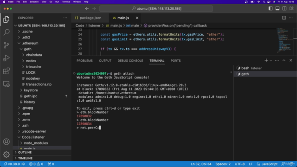297x167 pixels.
Task: Open the Accounts menu icon
Action: click(x=6, y=141)
